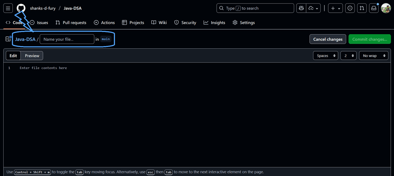Expand the create new plus dropdown
The height and width of the screenshot is (176, 394).
(336, 8)
